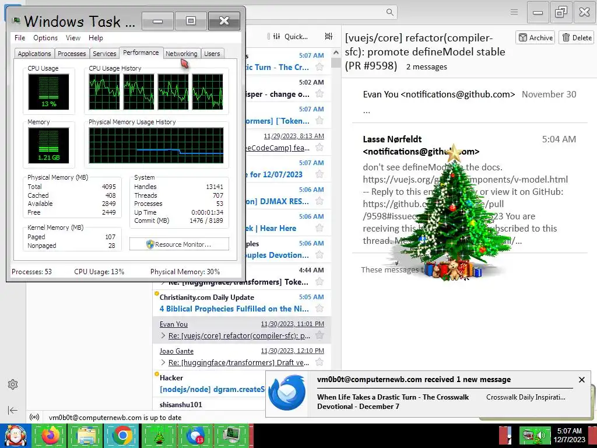
Task: Star the whisper change message
Action: (319, 94)
